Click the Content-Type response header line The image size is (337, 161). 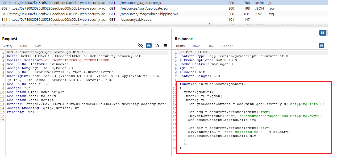234,56
